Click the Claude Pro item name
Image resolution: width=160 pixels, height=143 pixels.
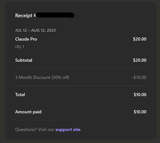click(x=26, y=39)
